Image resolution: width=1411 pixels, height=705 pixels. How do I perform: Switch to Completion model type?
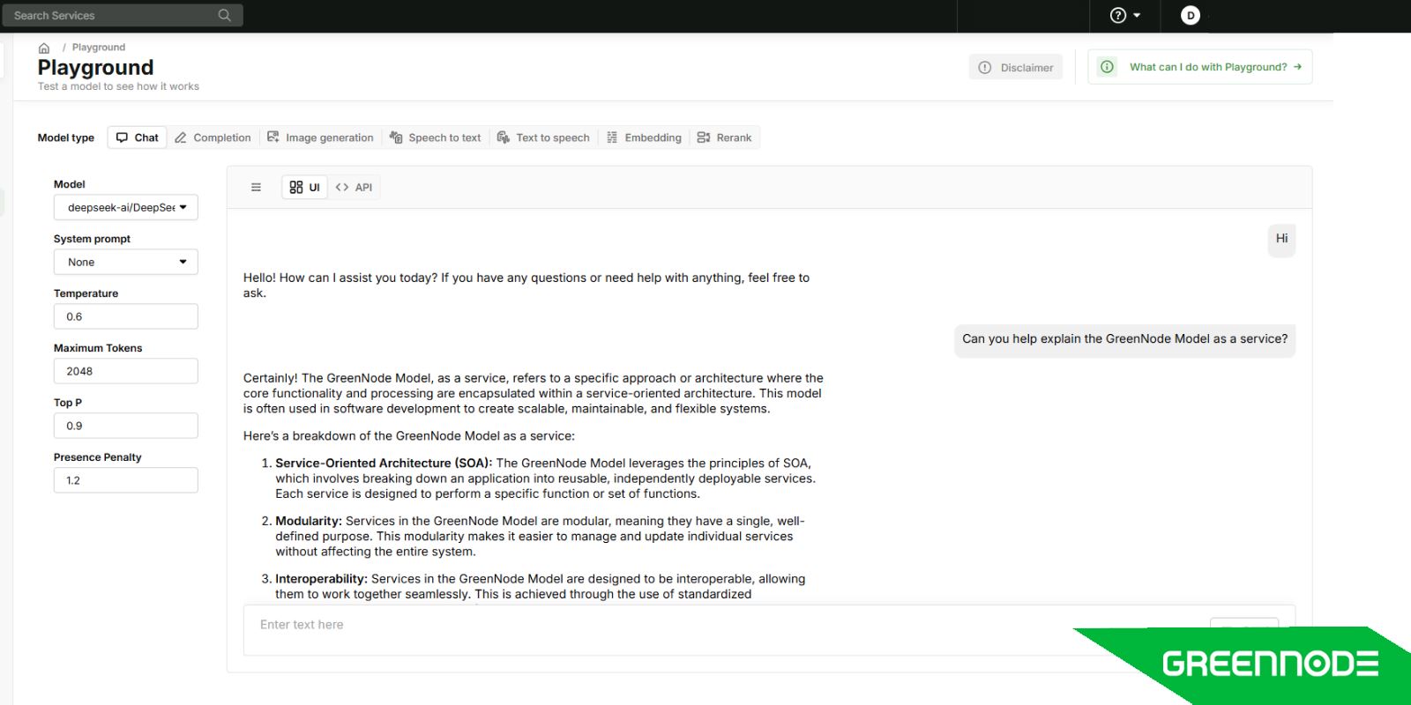click(213, 137)
